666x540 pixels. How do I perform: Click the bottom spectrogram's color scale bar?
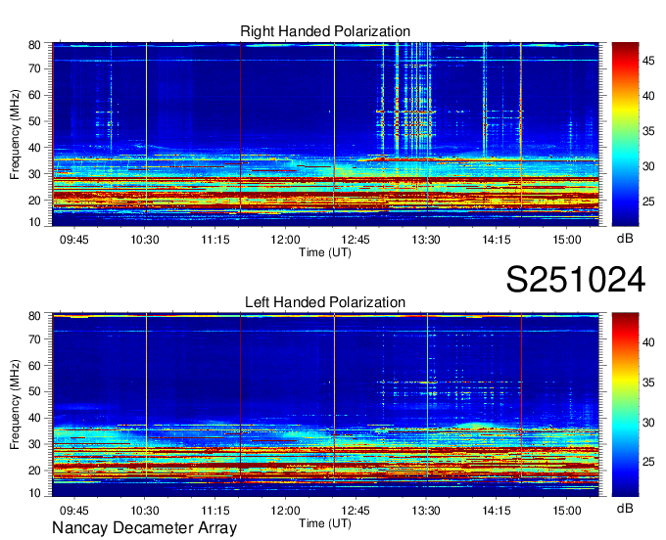pyautogui.click(x=625, y=404)
